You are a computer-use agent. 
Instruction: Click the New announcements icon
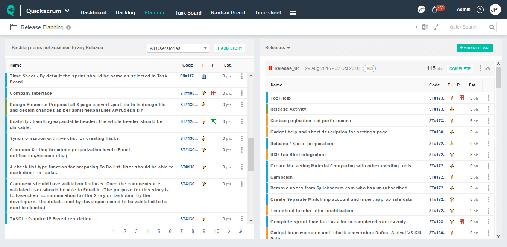[421, 9]
